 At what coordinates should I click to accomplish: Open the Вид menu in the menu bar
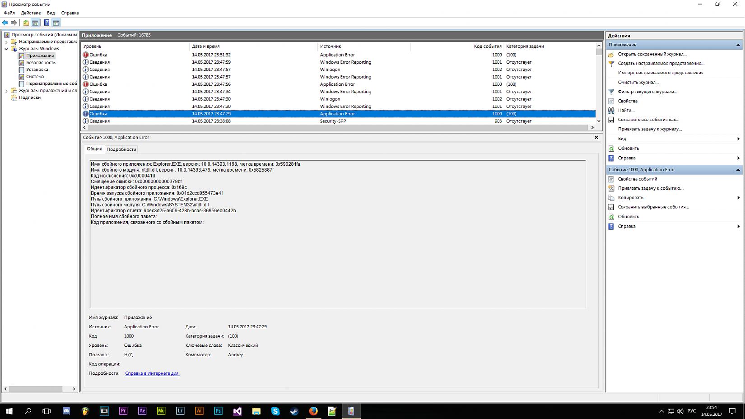51,13
